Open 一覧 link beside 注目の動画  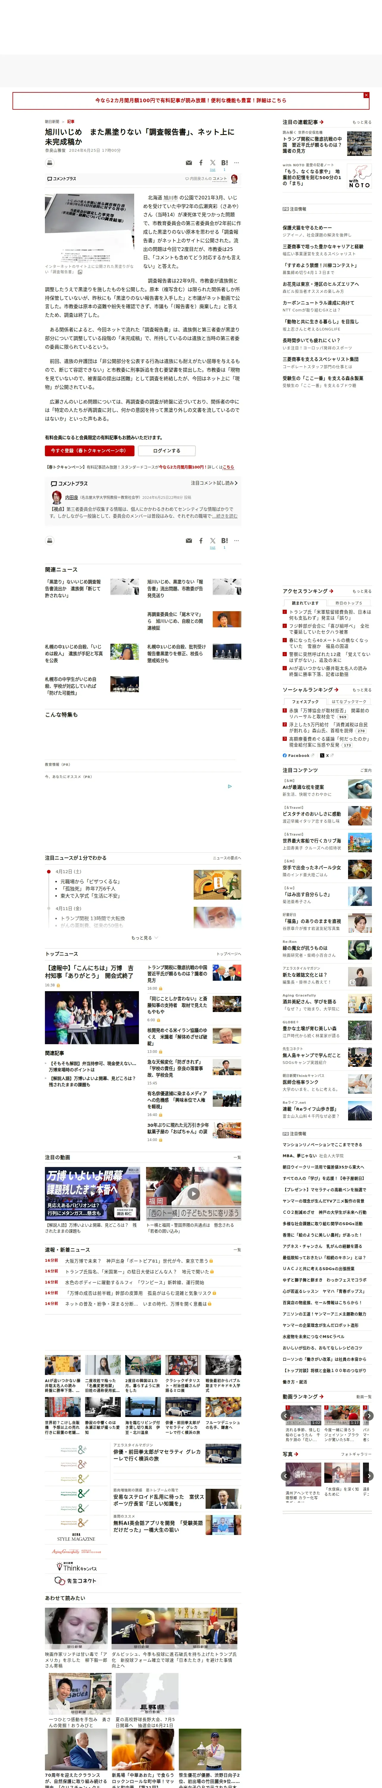pyautogui.click(x=237, y=1157)
